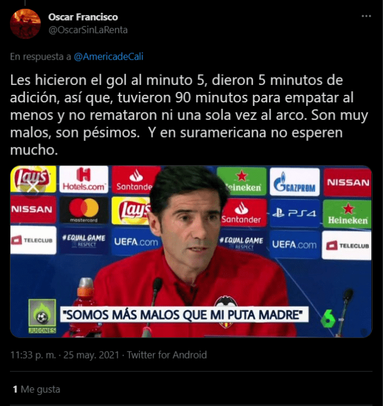Open the @OscarSinLaRenta handle
Screen dimensions: 383x406
pos(88,30)
